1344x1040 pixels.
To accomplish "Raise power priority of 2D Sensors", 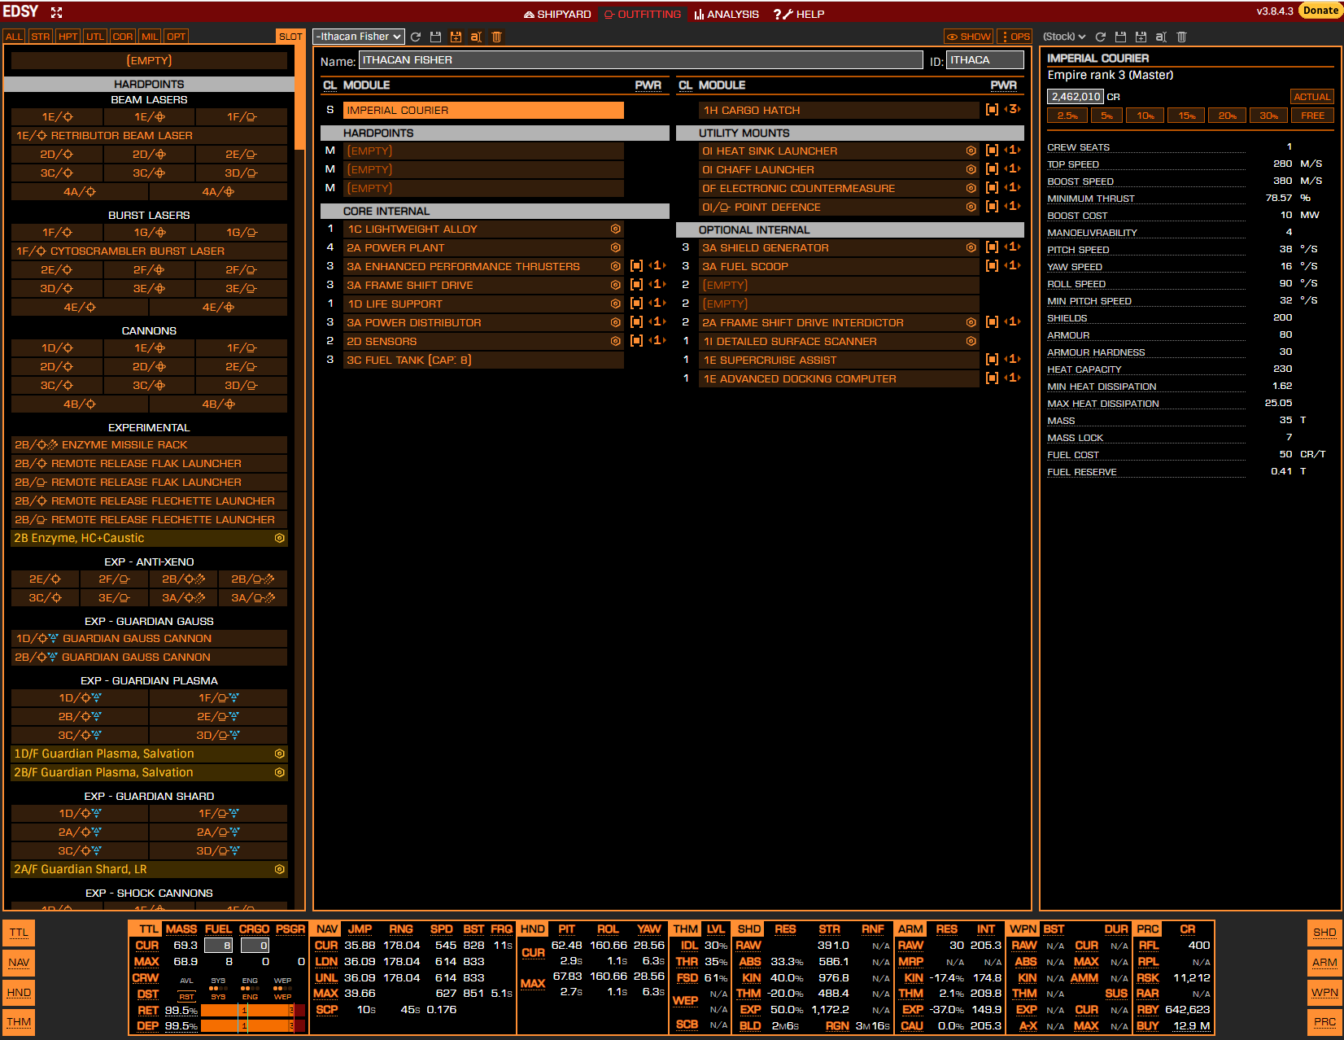I will pyautogui.click(x=665, y=341).
